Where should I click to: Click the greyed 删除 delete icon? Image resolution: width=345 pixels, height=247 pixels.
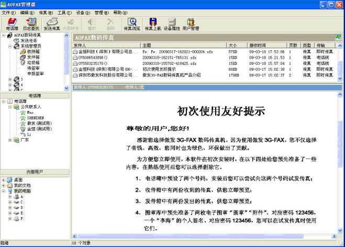pyautogui.click(x=110, y=22)
